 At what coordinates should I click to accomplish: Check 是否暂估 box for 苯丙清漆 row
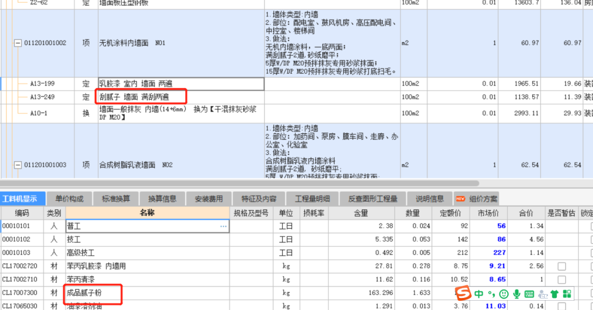(561, 280)
